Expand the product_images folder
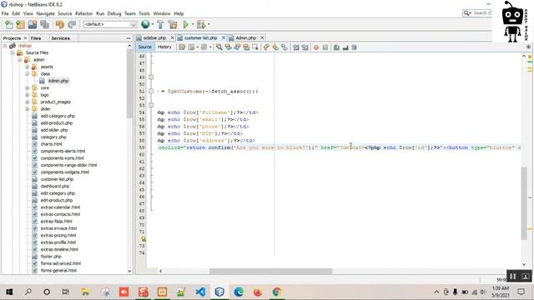Image resolution: width=534 pixels, height=300 pixels. click(28, 102)
